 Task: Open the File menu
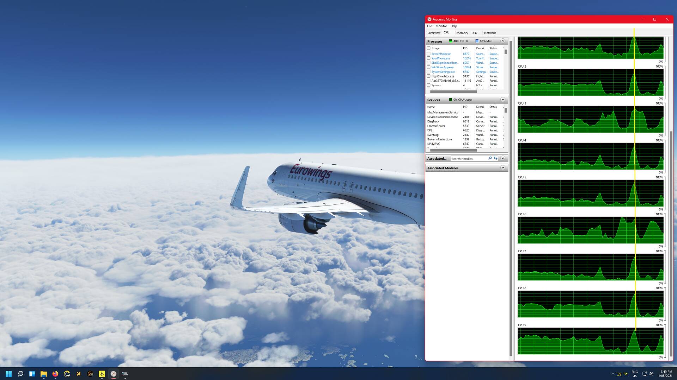(429, 26)
